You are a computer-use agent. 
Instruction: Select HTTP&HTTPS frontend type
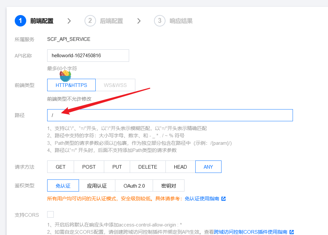(71, 85)
